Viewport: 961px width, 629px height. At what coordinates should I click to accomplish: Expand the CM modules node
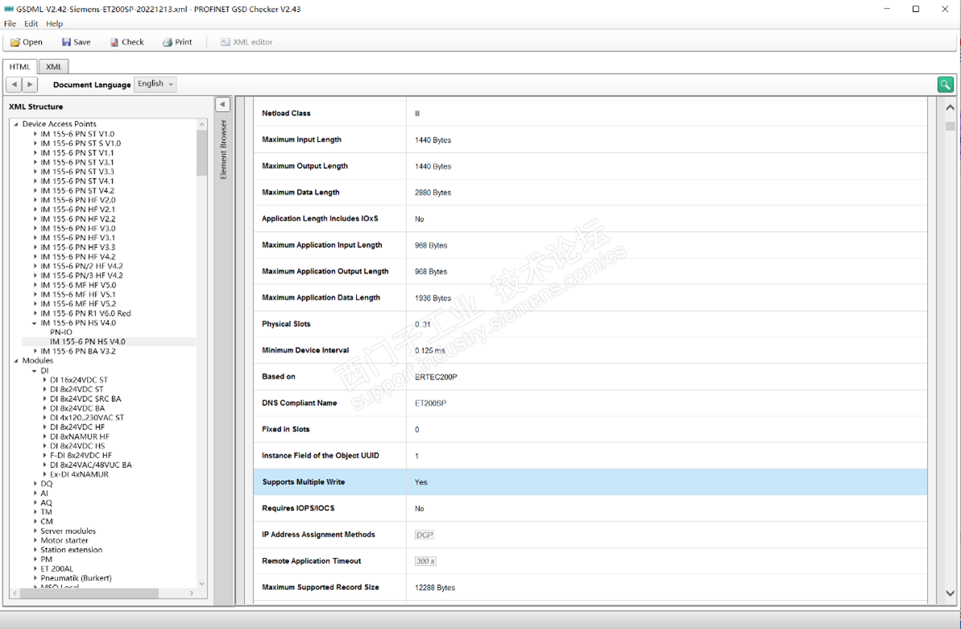[35, 522]
